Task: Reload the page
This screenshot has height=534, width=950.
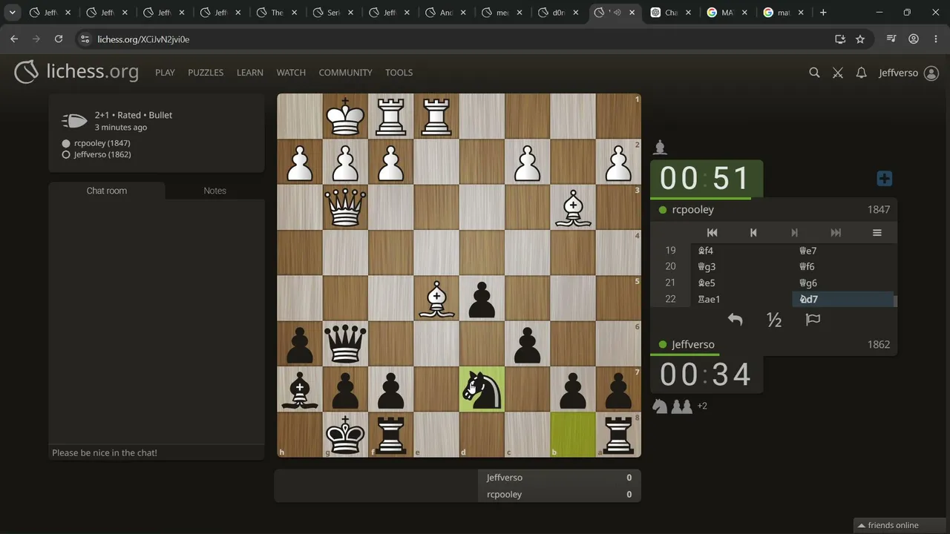Action: (x=59, y=39)
